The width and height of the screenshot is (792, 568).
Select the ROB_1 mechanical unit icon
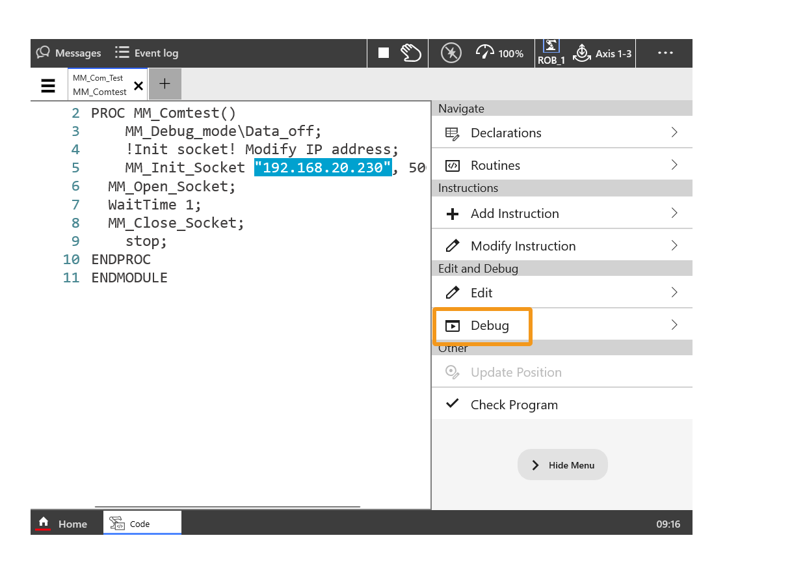tap(551, 53)
